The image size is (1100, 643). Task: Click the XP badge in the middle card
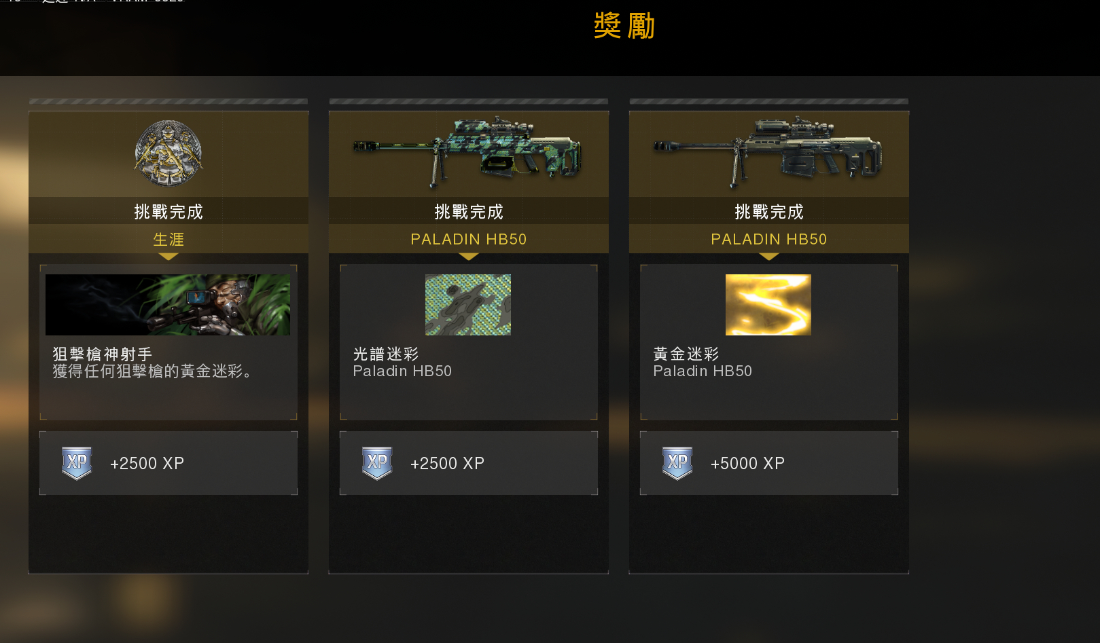pyautogui.click(x=377, y=463)
